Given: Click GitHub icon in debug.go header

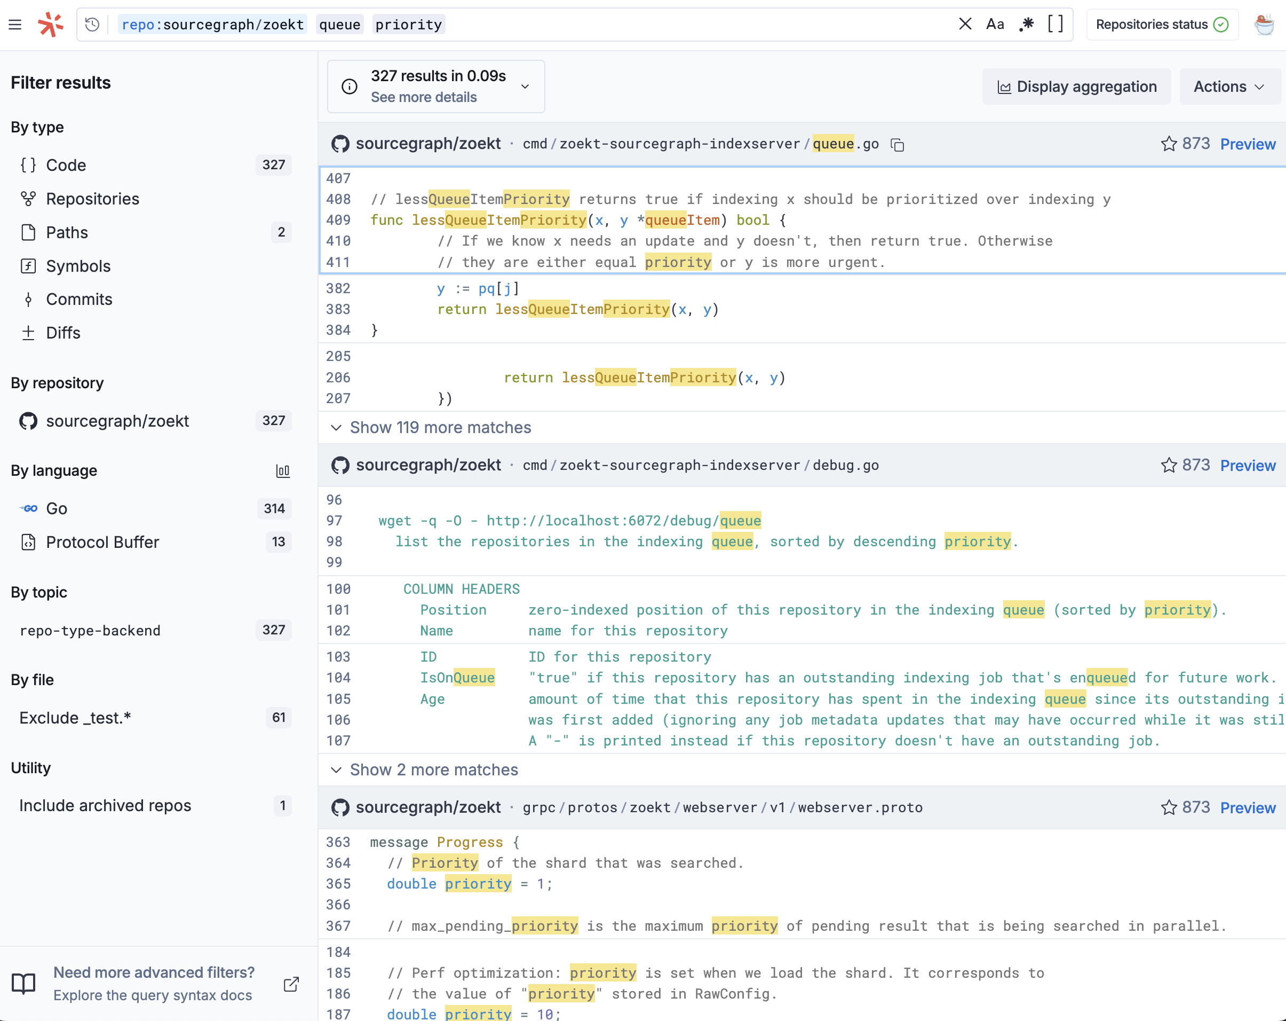Looking at the screenshot, I should (x=340, y=465).
